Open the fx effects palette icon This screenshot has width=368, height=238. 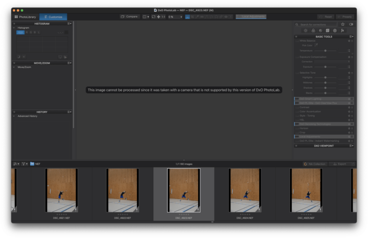(342, 30)
